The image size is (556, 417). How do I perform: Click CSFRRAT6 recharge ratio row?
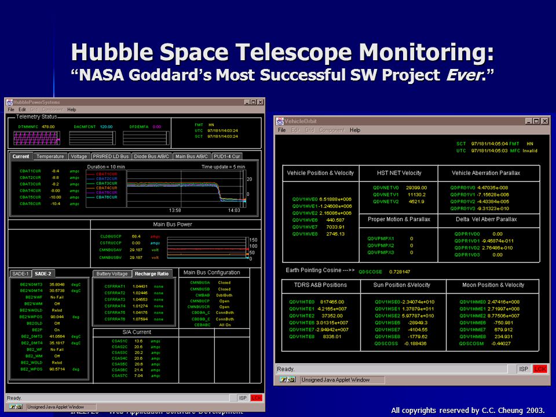tap(134, 319)
